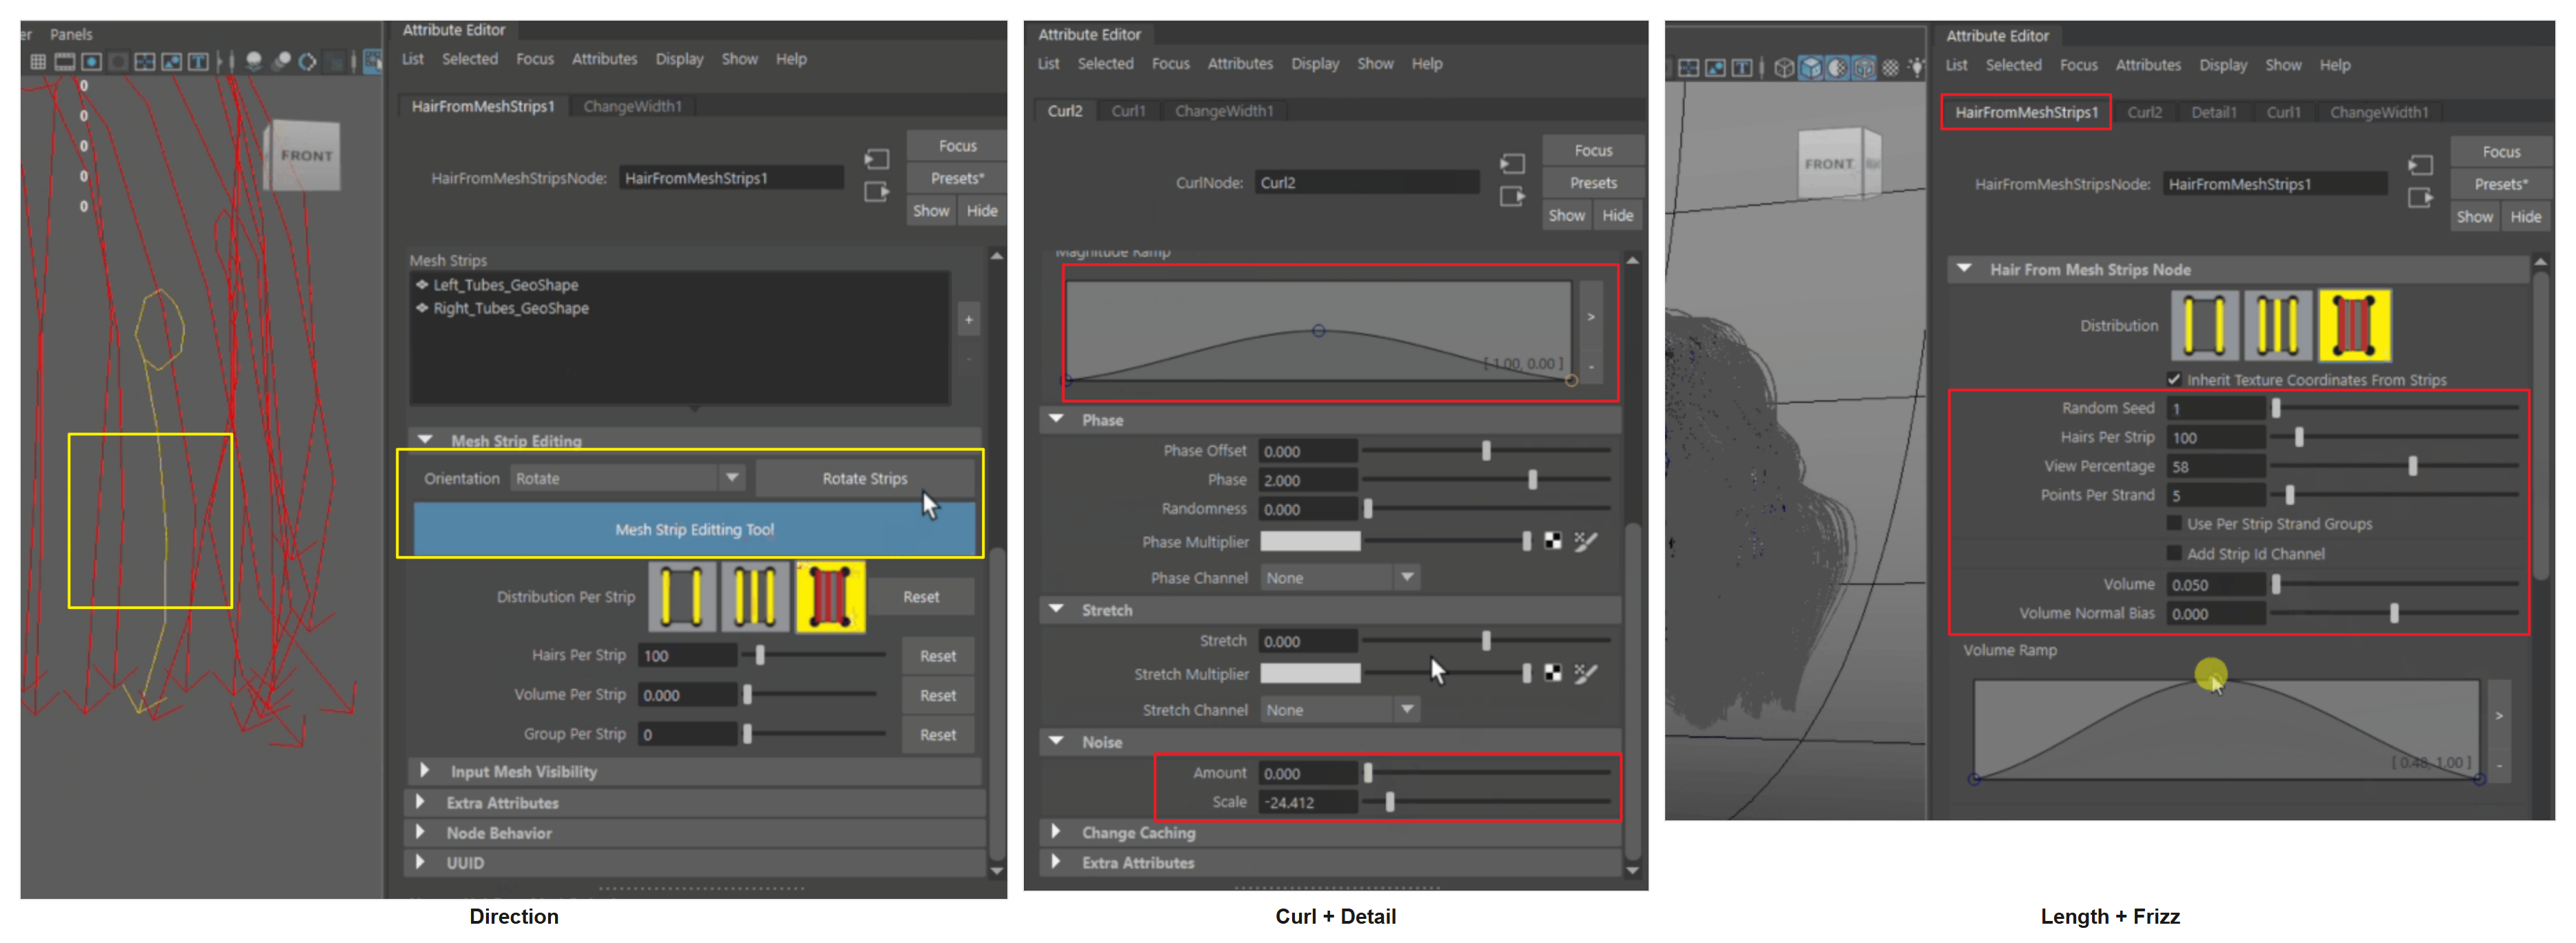Click Rotate Strips button
Screen dimensions: 2576x943
coord(865,479)
